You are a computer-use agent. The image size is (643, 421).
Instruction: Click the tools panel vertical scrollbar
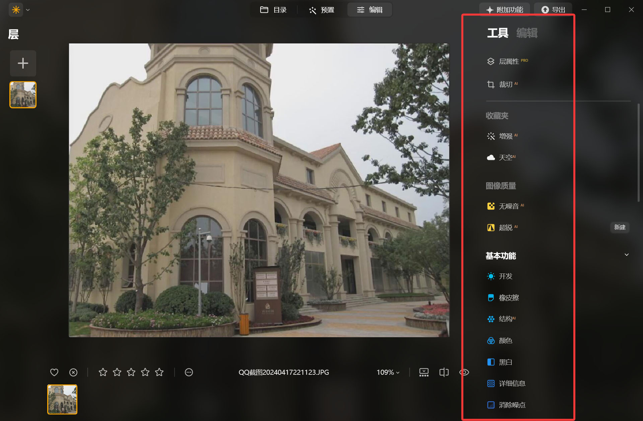coord(639,153)
